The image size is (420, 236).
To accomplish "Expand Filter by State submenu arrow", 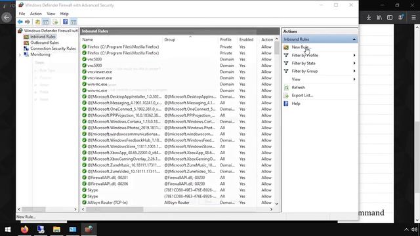I will click(x=354, y=63).
